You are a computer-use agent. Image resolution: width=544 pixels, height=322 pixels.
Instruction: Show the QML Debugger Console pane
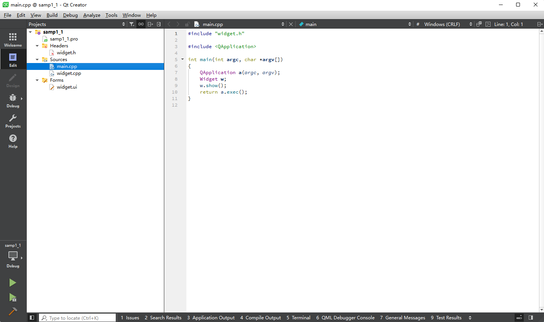point(345,317)
